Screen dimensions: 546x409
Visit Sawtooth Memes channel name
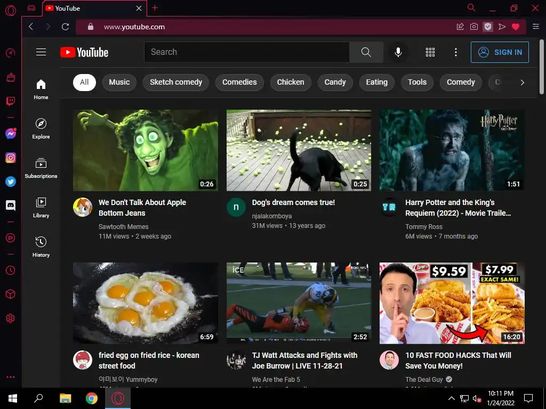123,227
